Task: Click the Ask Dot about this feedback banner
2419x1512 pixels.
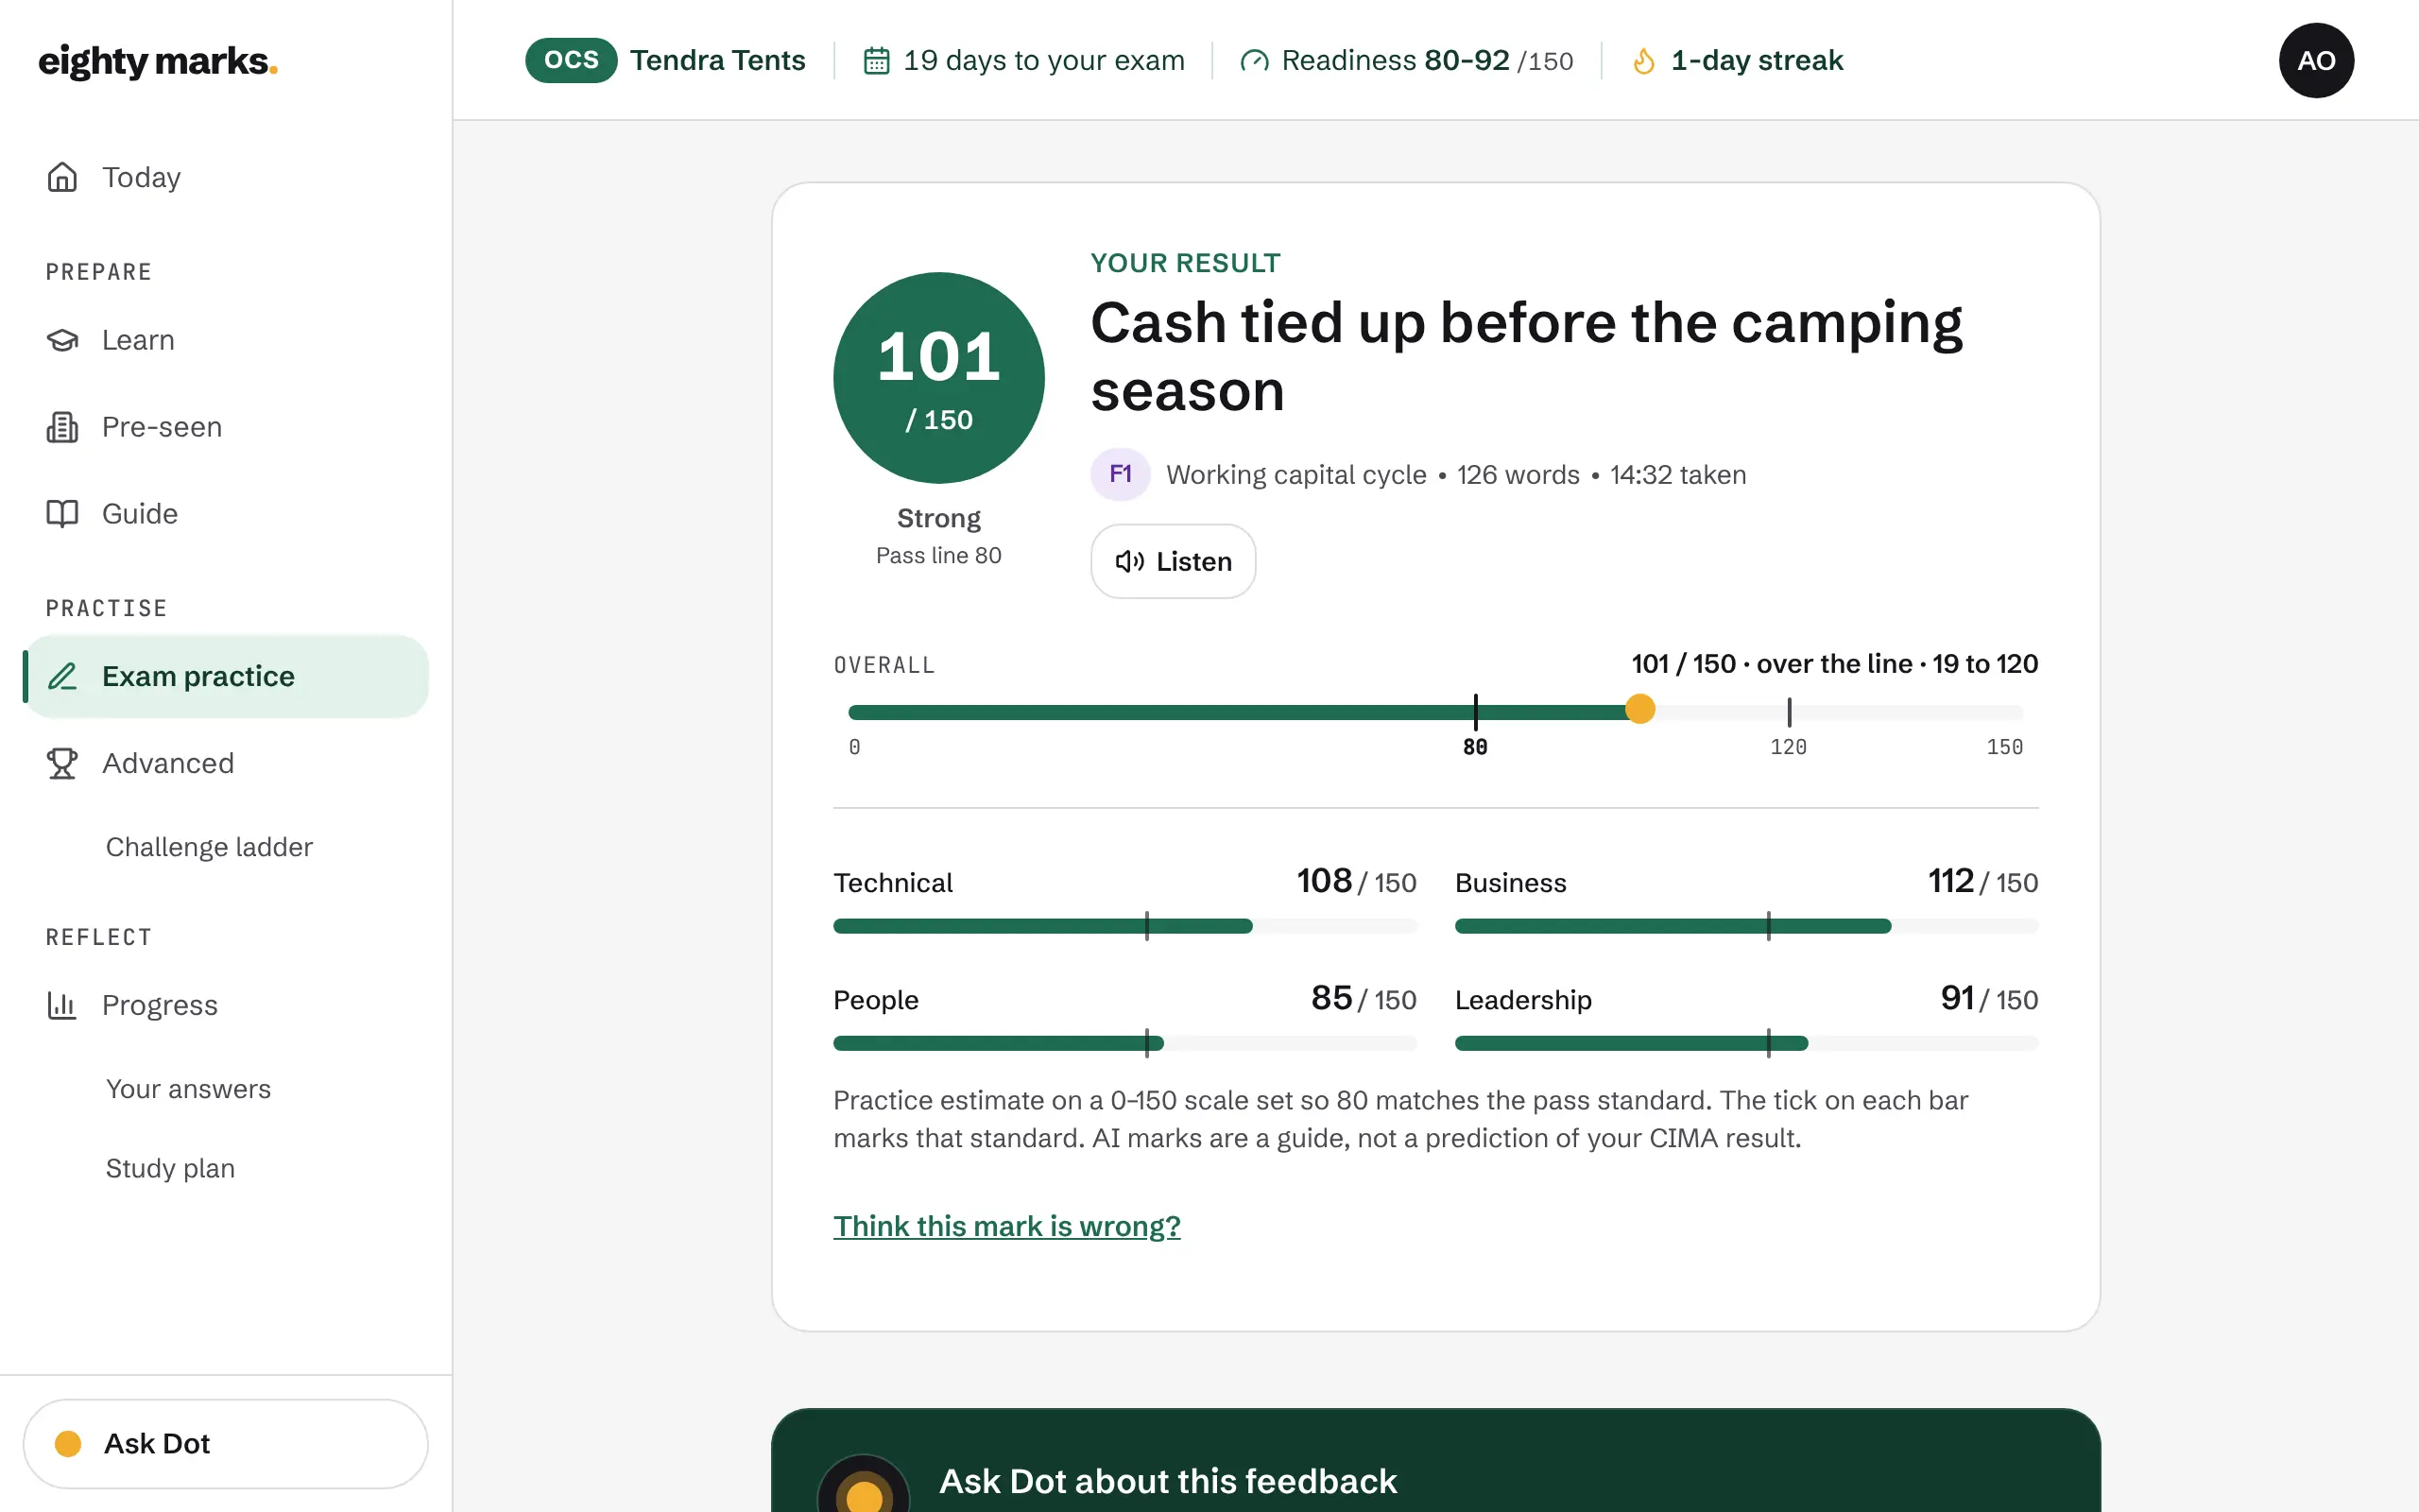Action: point(1435,1461)
